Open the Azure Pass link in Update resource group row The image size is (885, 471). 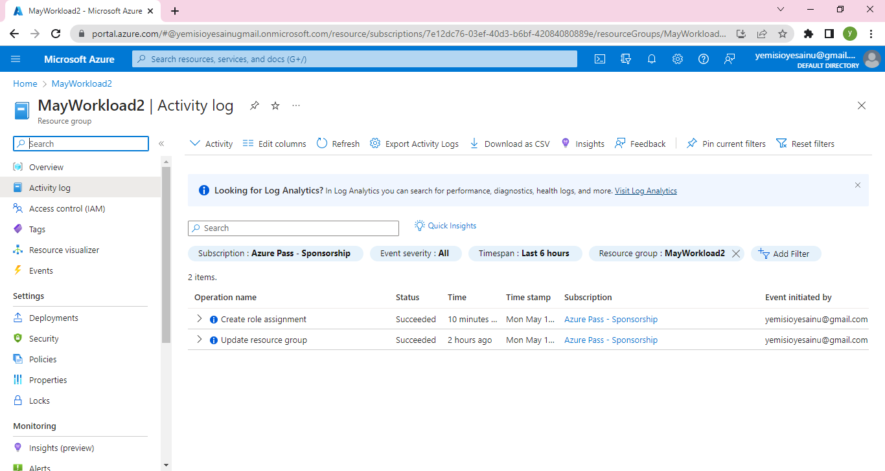coord(611,340)
